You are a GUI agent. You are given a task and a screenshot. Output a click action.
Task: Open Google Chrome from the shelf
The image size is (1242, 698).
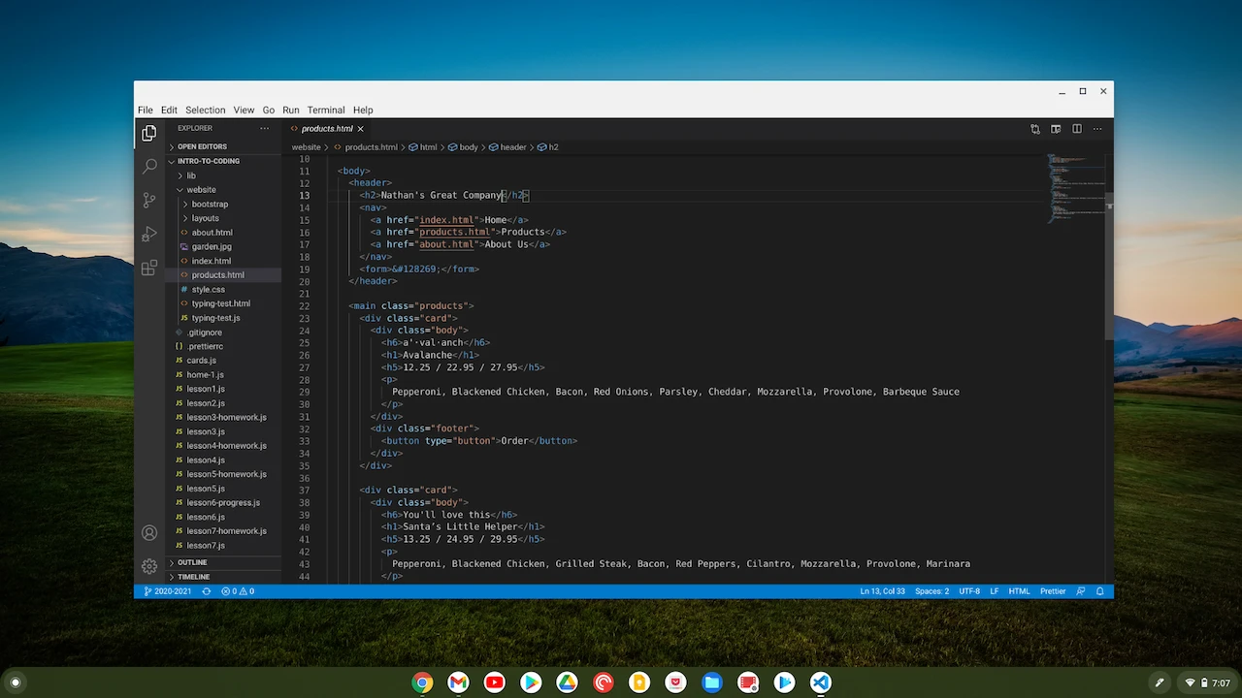422,682
